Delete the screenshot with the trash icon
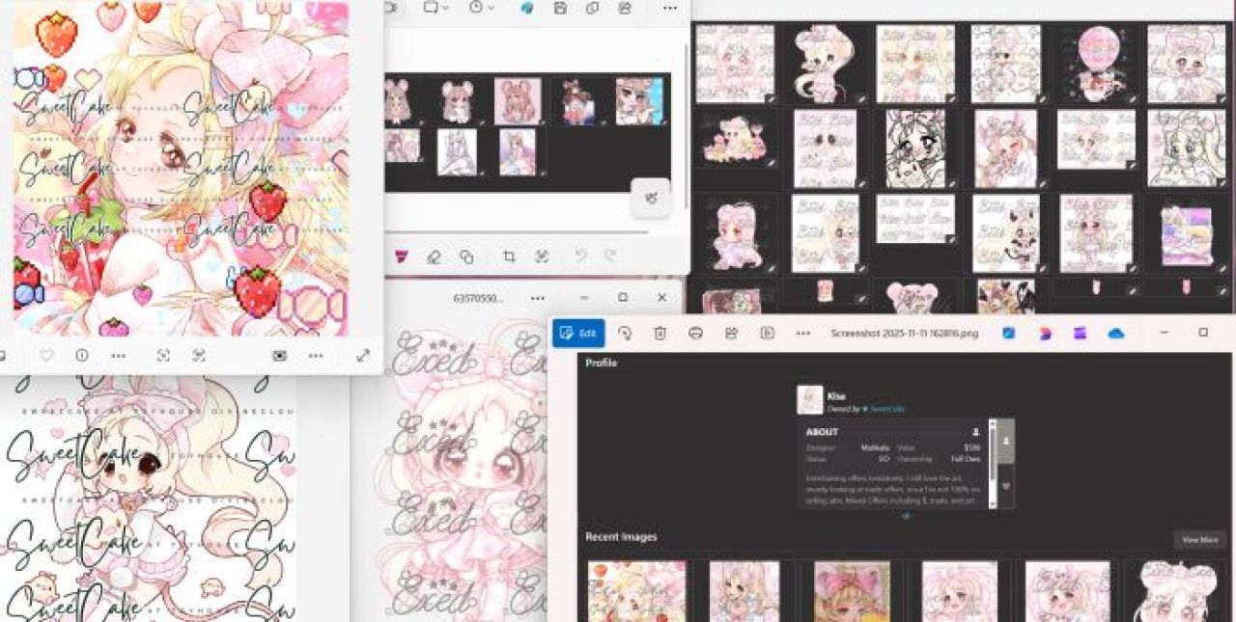Image resolution: width=1236 pixels, height=622 pixels. click(x=660, y=333)
